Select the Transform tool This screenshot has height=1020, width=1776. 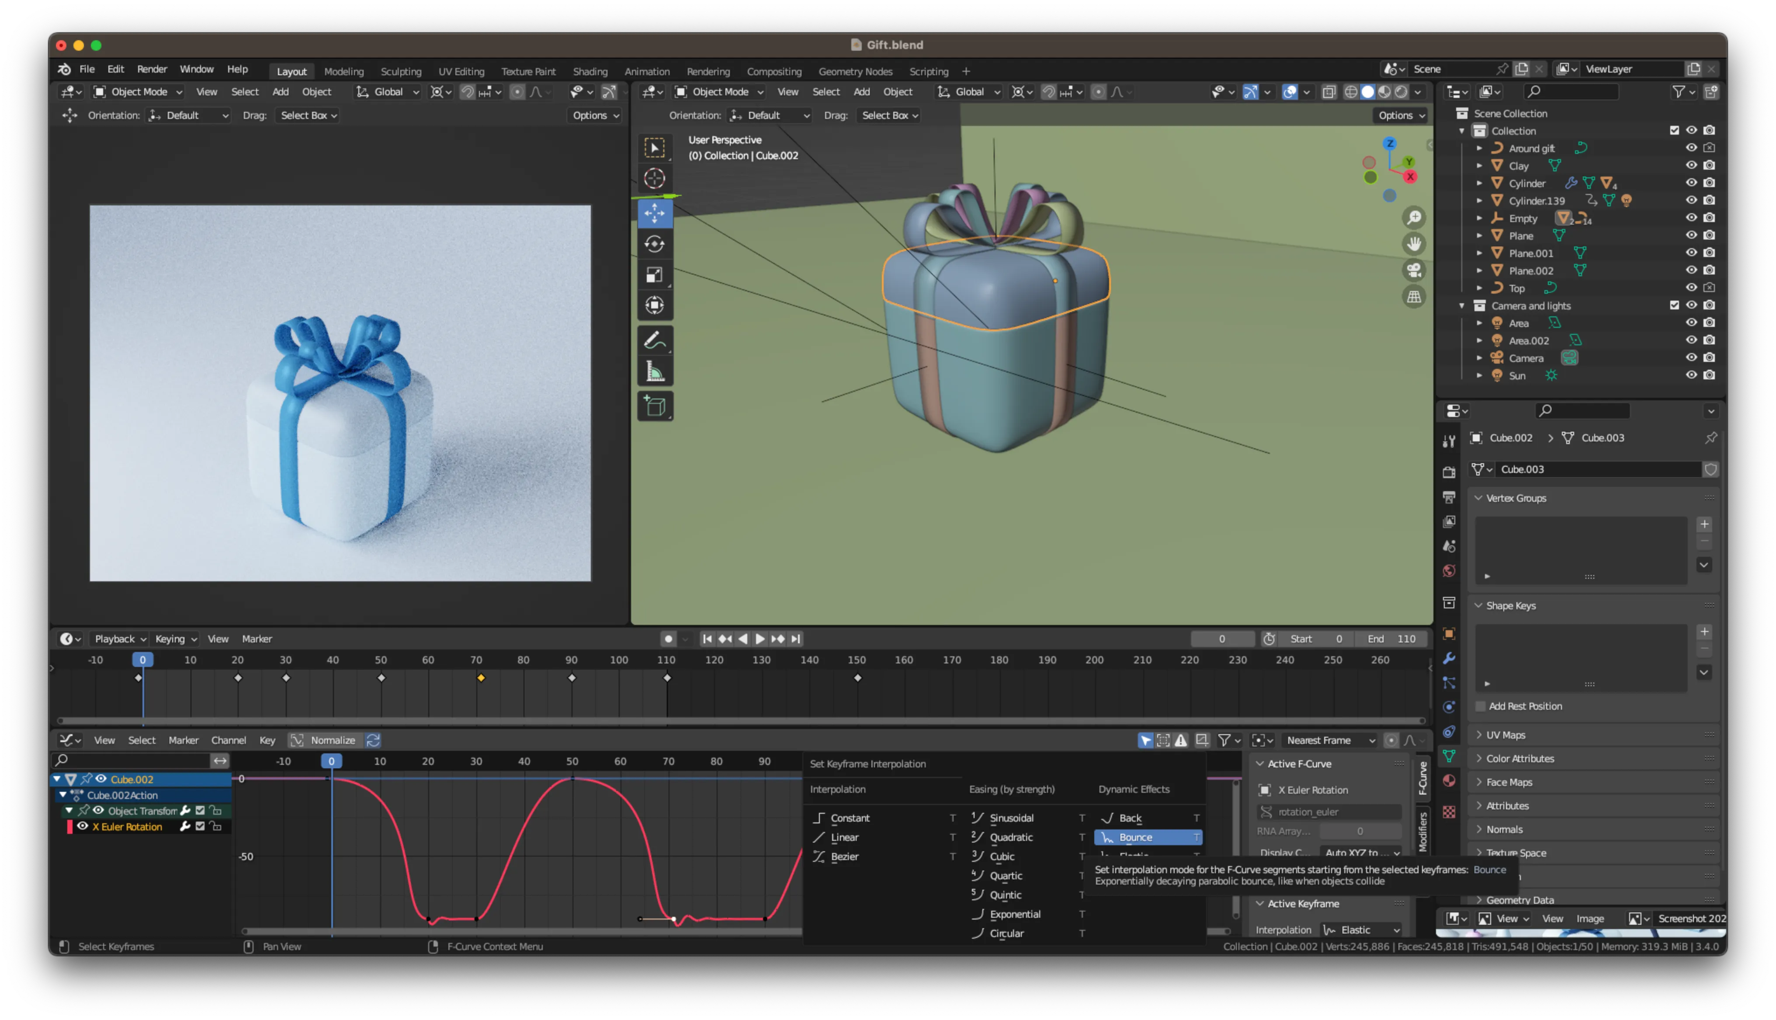[654, 305]
